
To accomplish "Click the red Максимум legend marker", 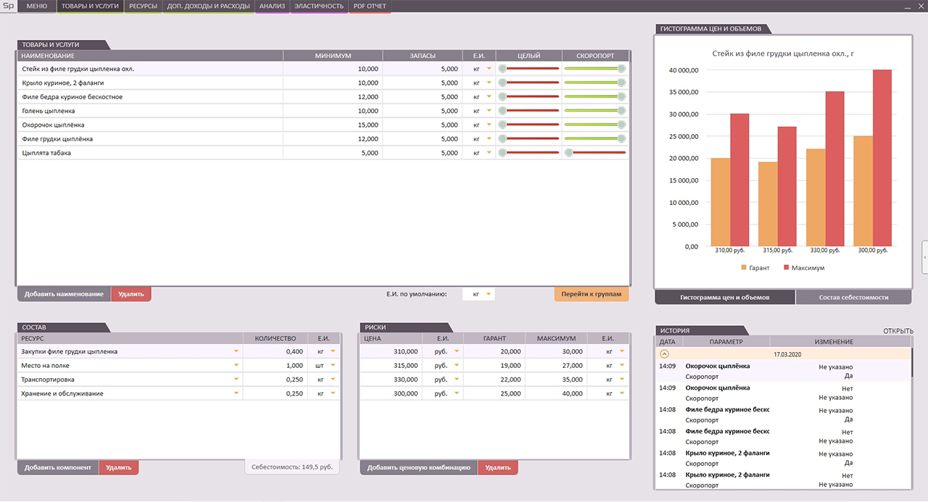I will 786,268.
